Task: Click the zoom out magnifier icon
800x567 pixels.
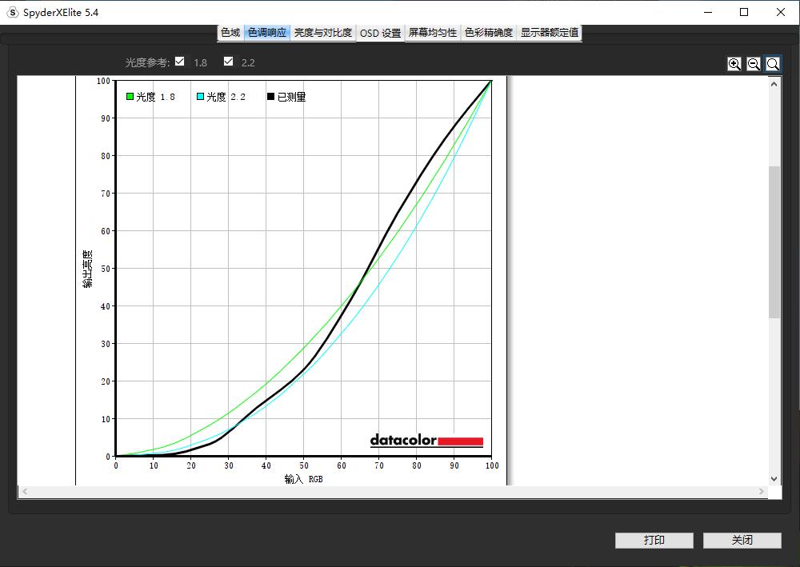Action: pos(754,64)
